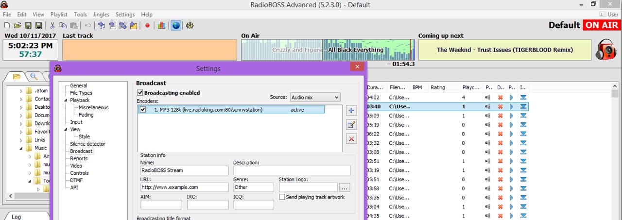
Task: Enable Send playing track artwork
Action: (282, 197)
